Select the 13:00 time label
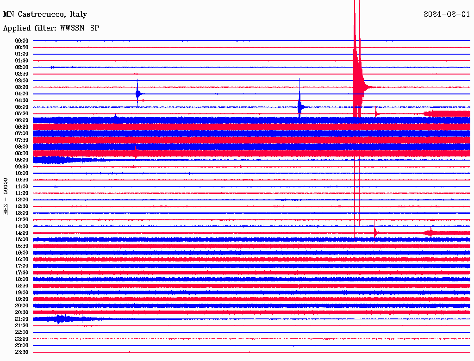 coord(22,213)
